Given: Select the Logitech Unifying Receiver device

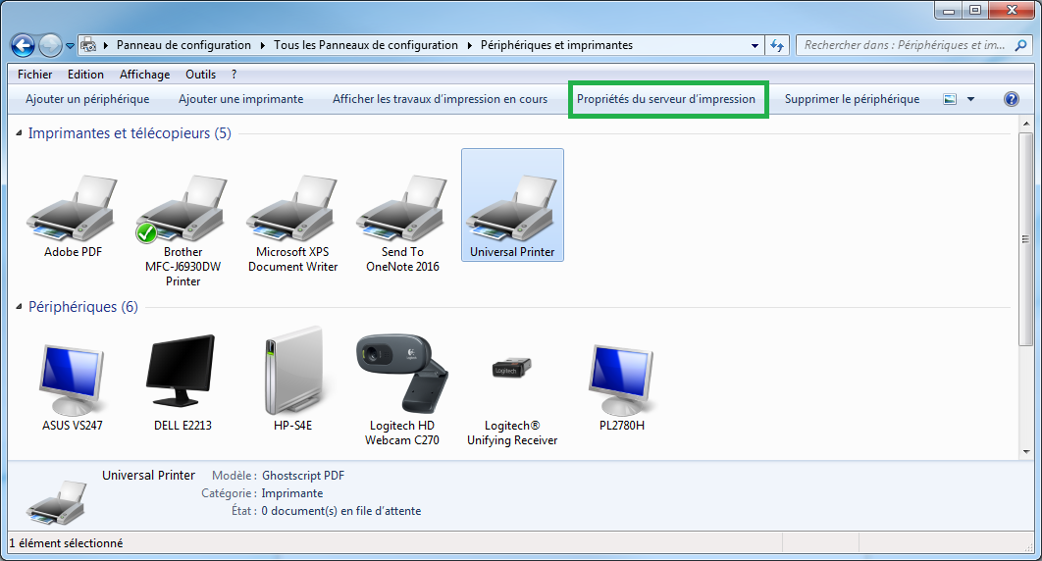Looking at the screenshot, I should click(512, 367).
